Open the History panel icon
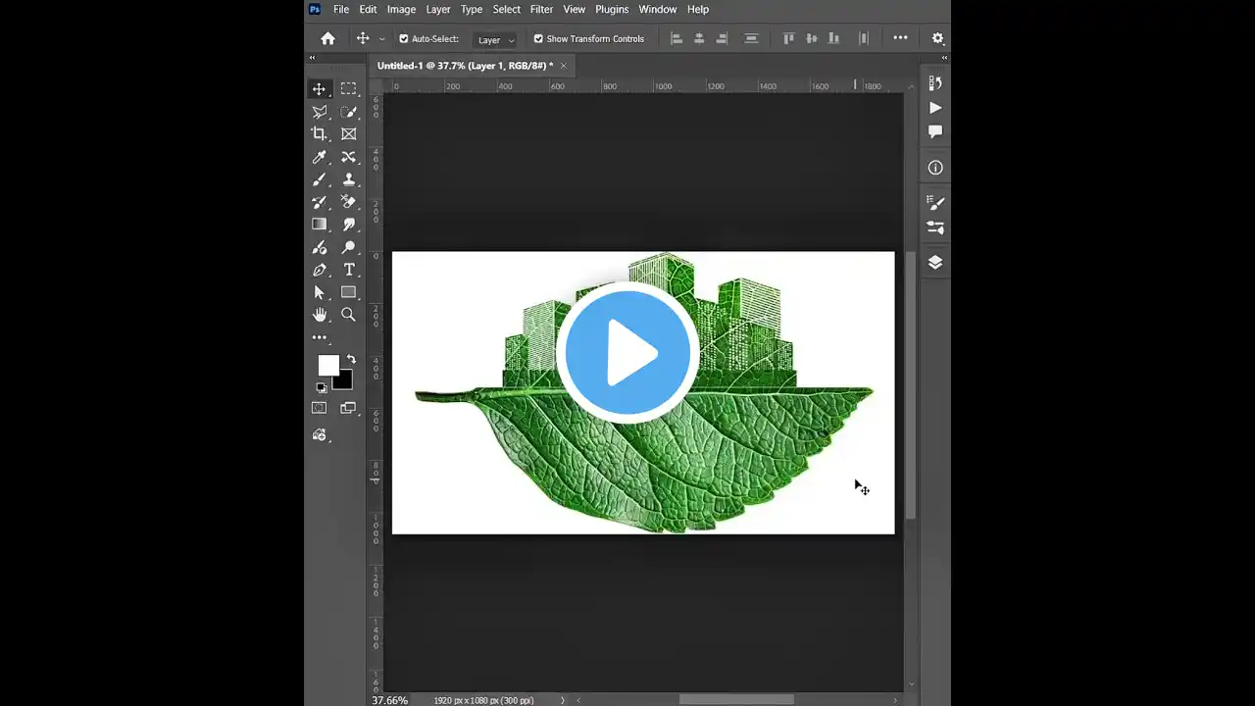1255x706 pixels. click(935, 83)
